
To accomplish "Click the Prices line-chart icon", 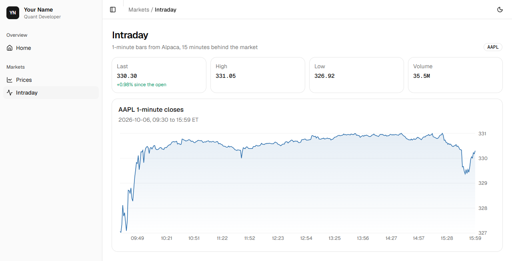I will 10,80.
